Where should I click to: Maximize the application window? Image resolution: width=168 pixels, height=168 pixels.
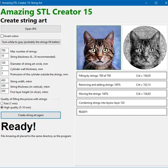(156, 3)
